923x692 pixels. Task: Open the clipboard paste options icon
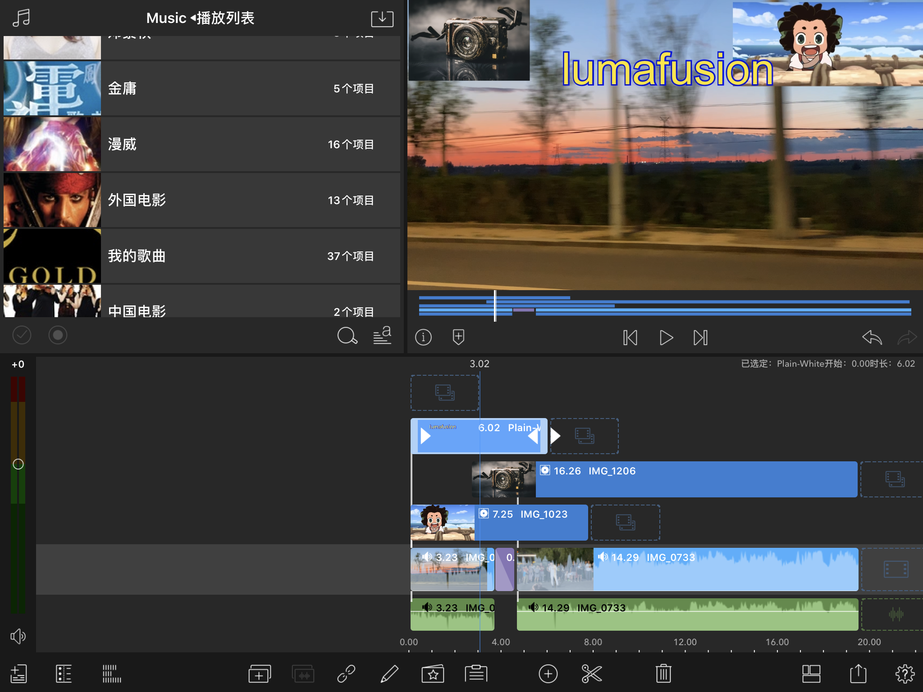476,674
